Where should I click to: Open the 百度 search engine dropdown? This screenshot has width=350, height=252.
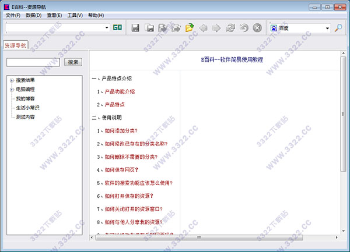pyautogui.click(x=327, y=29)
